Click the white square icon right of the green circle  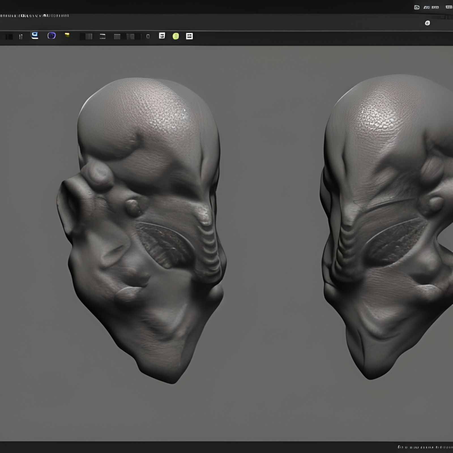coord(189,36)
